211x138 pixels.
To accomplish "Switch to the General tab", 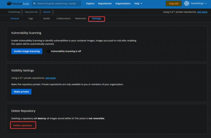I will pos(15,19).
